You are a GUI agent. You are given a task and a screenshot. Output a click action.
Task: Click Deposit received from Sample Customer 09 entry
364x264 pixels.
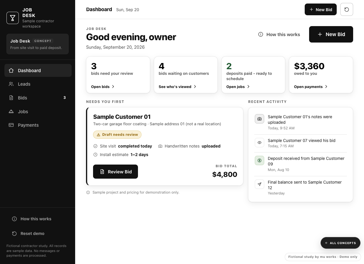(x=301, y=164)
